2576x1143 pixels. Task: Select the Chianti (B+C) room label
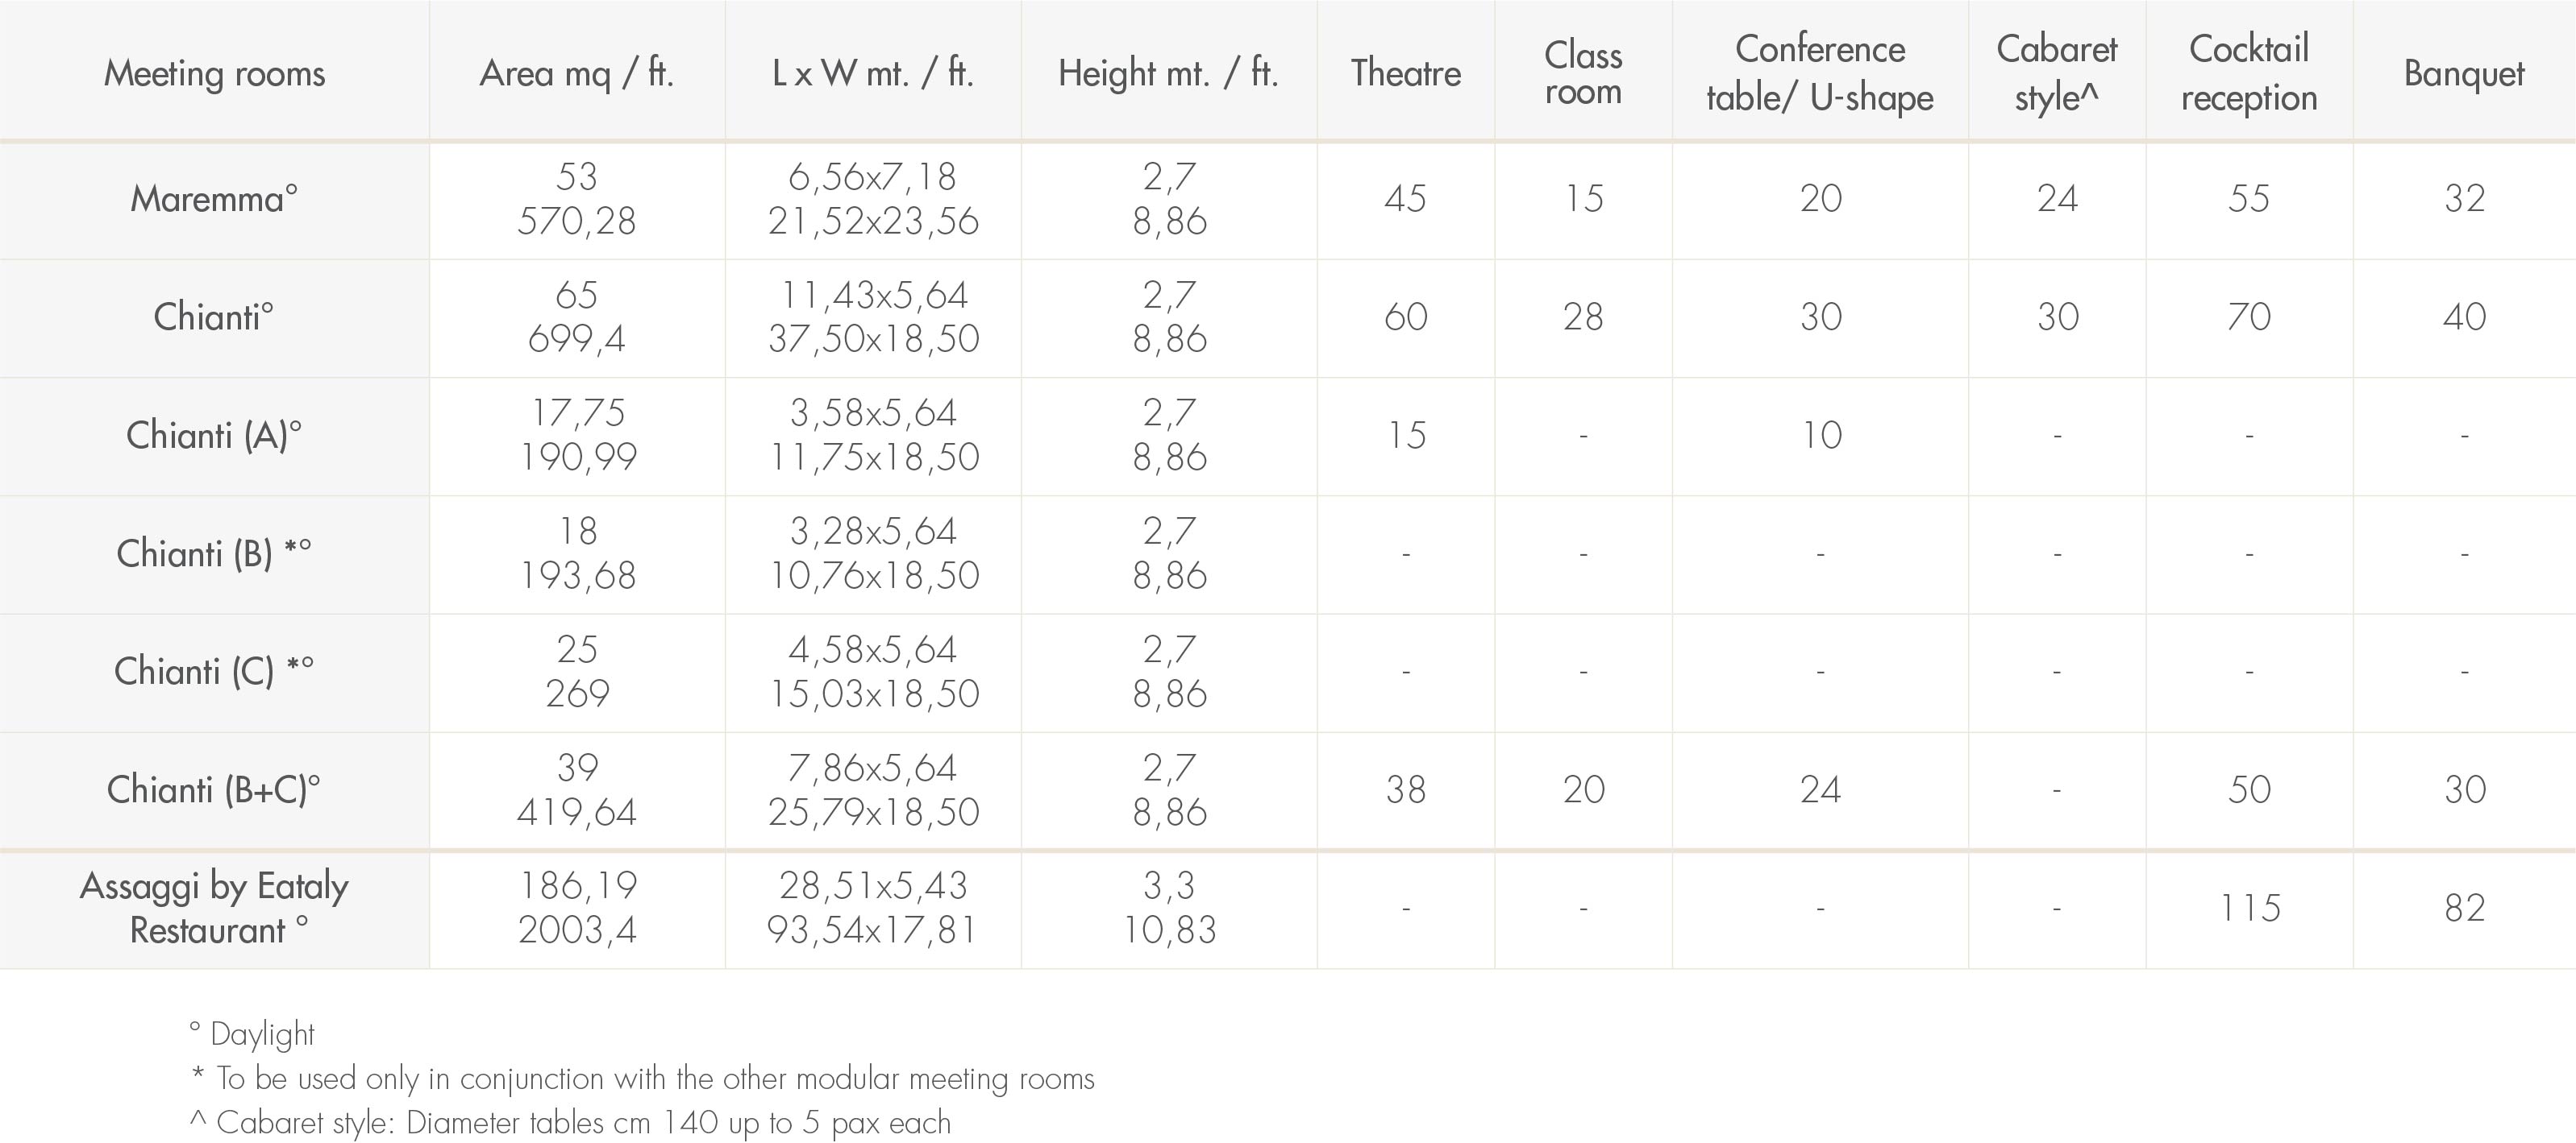[214, 789]
